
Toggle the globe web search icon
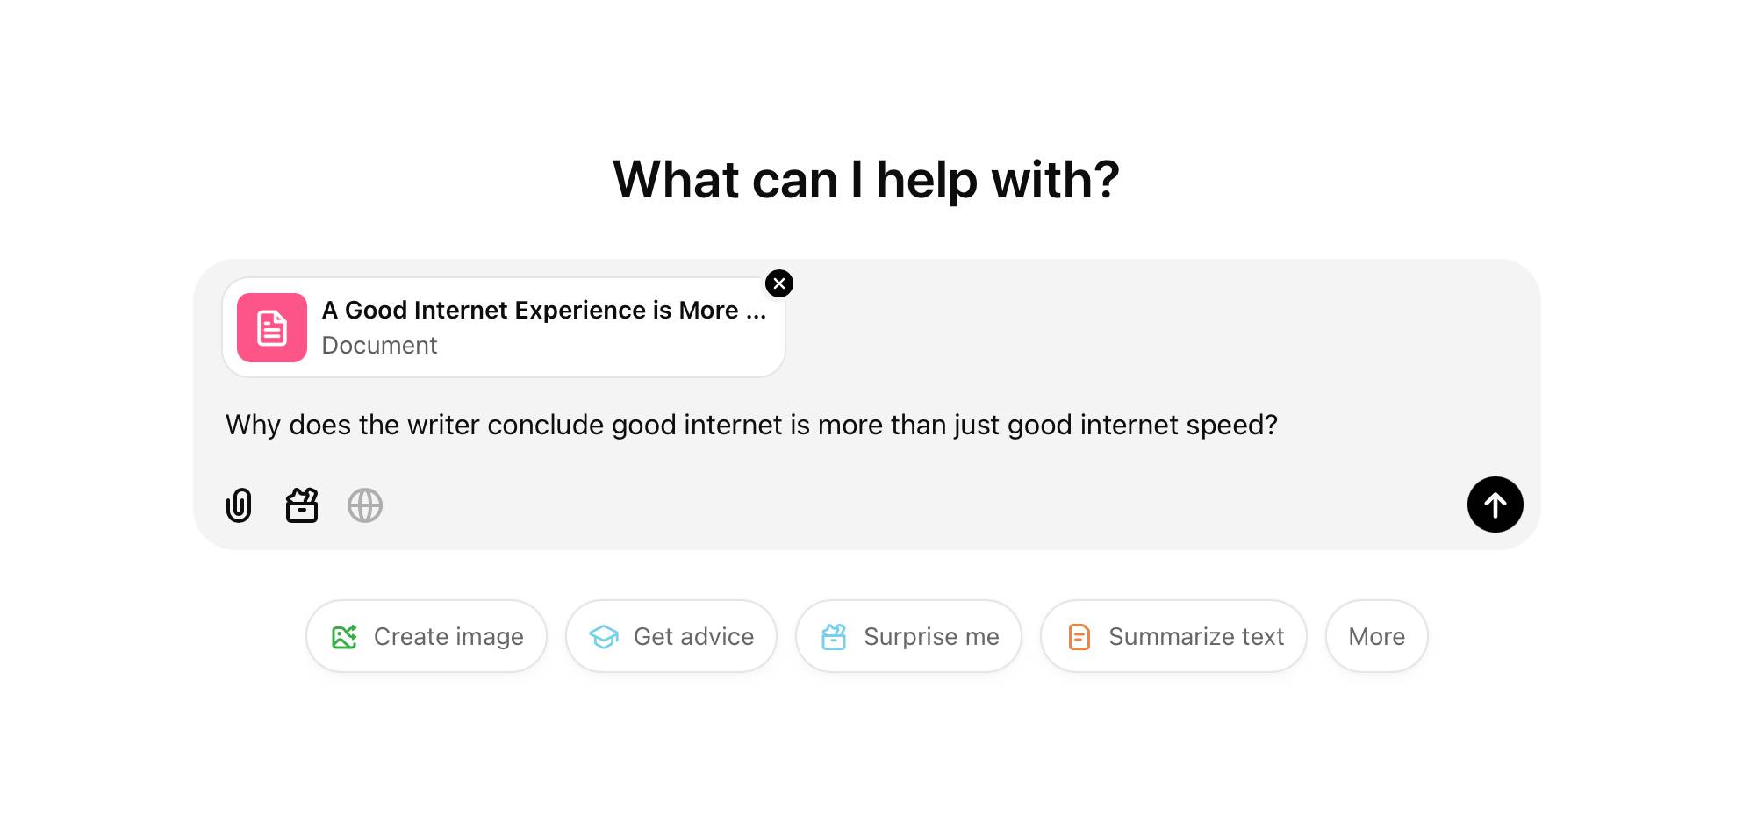tap(365, 505)
